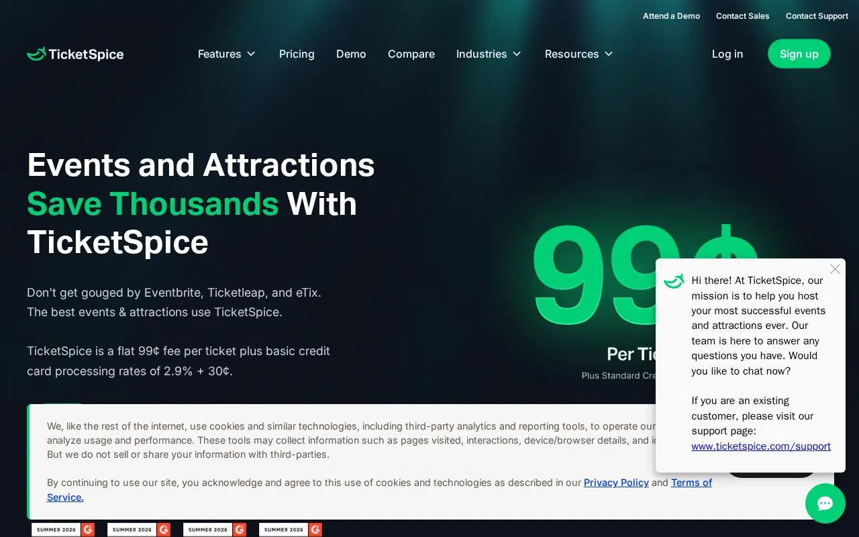The height and width of the screenshot is (537, 859).
Task: Go to the Demo menu item
Action: (351, 54)
